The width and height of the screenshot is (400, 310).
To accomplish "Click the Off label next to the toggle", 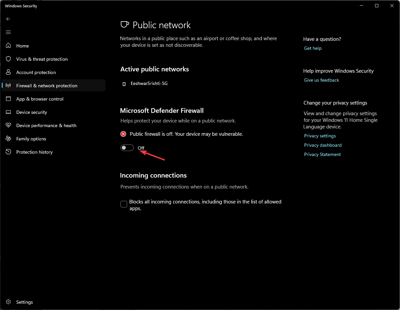I will click(141, 148).
